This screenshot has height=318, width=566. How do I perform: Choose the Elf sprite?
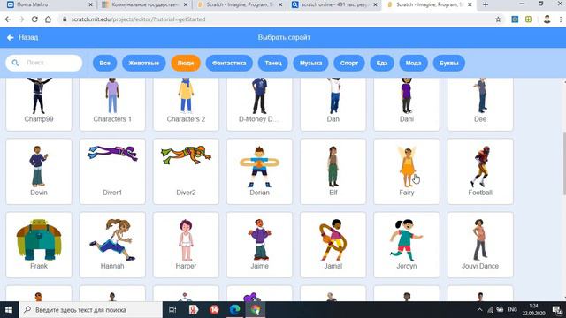[333, 171]
